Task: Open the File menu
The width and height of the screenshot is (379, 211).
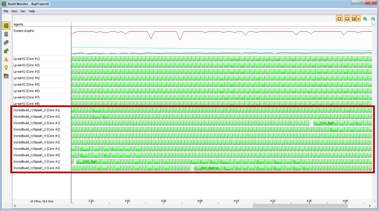Action: coord(6,11)
